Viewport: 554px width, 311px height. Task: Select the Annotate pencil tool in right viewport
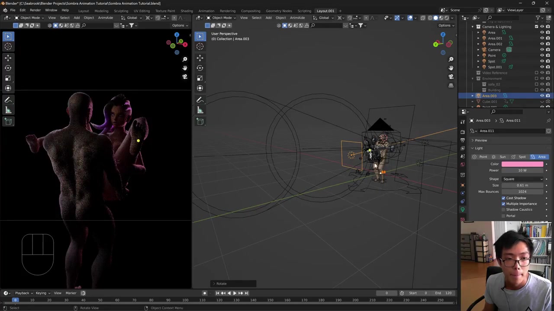coord(200,100)
